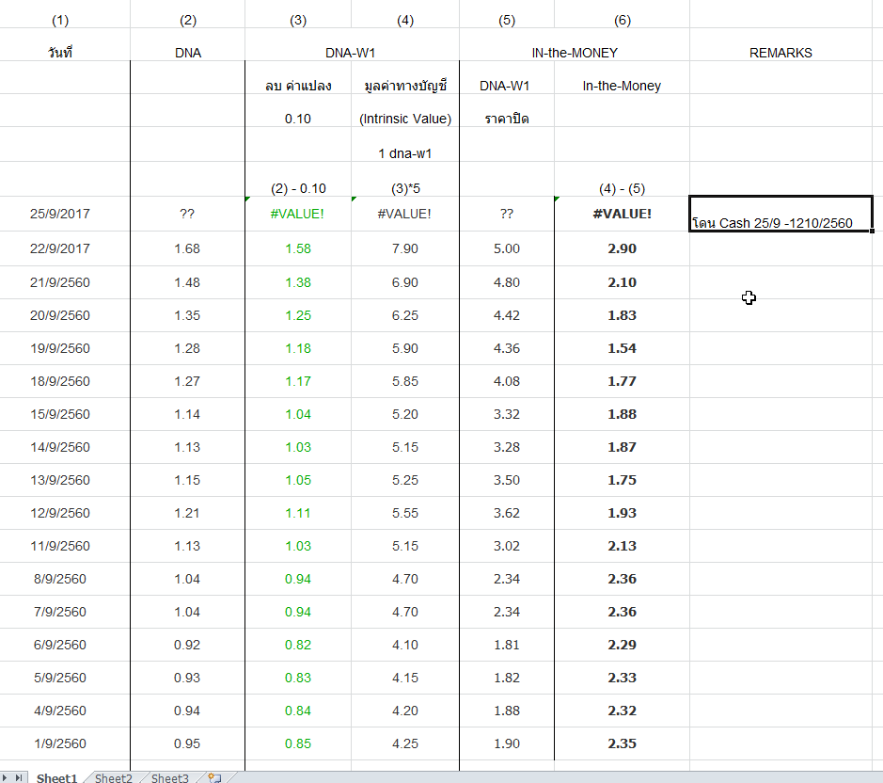Image resolution: width=883 pixels, height=783 pixels.
Task: Click the top DNA-W1 merged header
Action: (352, 44)
